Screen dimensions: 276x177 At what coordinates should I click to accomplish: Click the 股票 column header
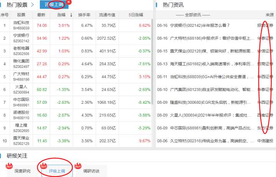pyautogui.click(x=21, y=15)
